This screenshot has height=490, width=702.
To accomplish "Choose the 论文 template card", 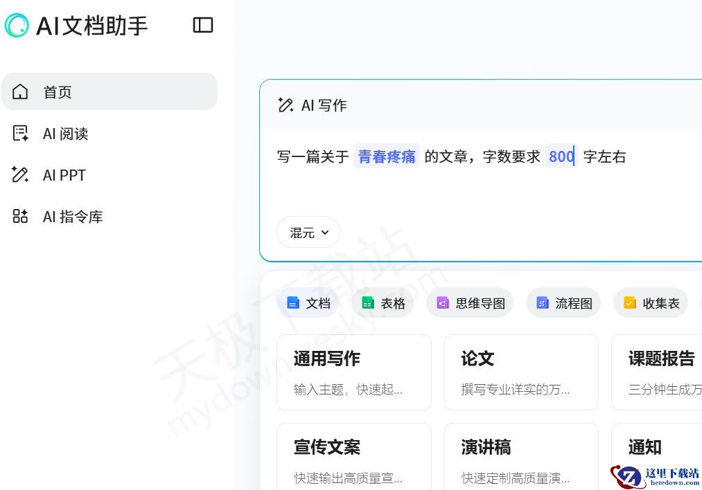I will 521,372.
